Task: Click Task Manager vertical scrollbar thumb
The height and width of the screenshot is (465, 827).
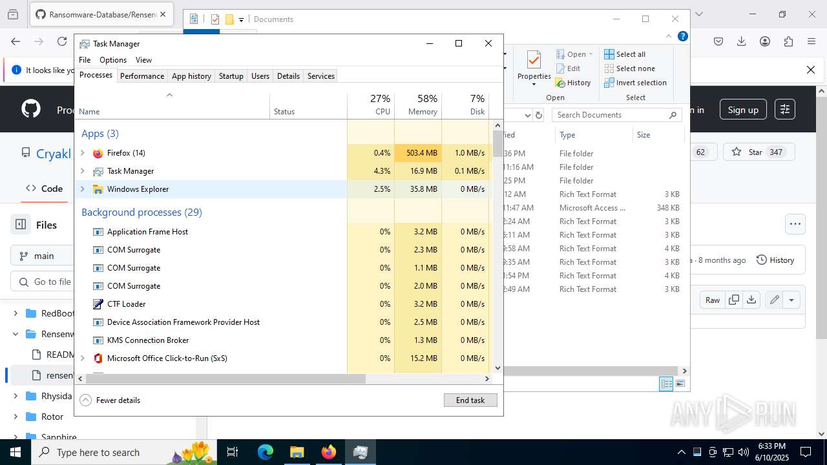Action: tap(497, 144)
